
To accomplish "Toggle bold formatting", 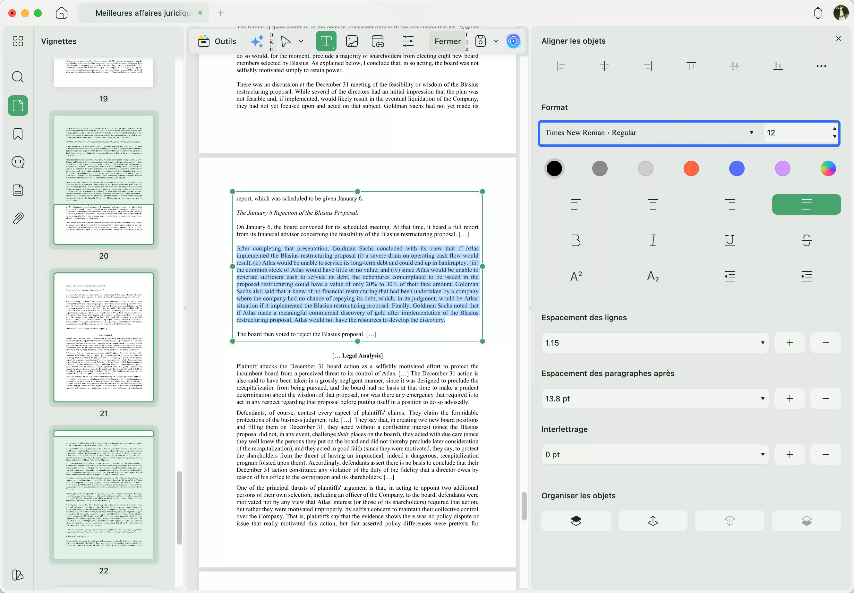I will [576, 240].
